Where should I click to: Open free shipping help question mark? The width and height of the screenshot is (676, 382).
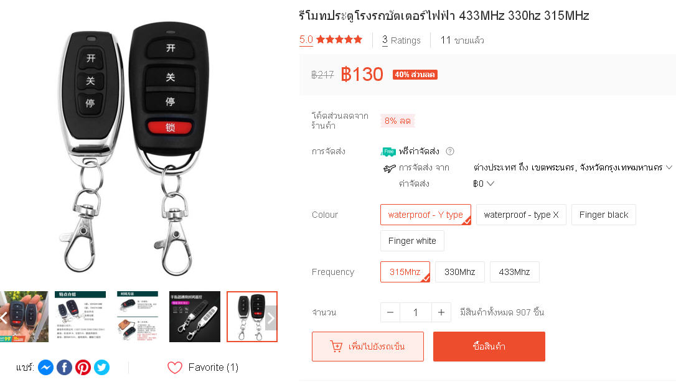450,151
